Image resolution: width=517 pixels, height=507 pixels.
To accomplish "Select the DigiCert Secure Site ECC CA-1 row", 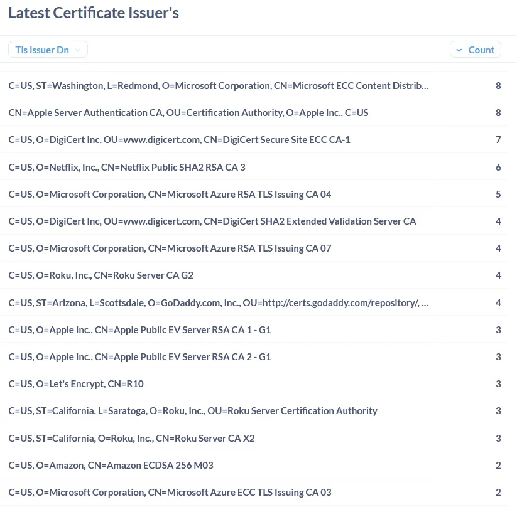I will tap(254, 140).
